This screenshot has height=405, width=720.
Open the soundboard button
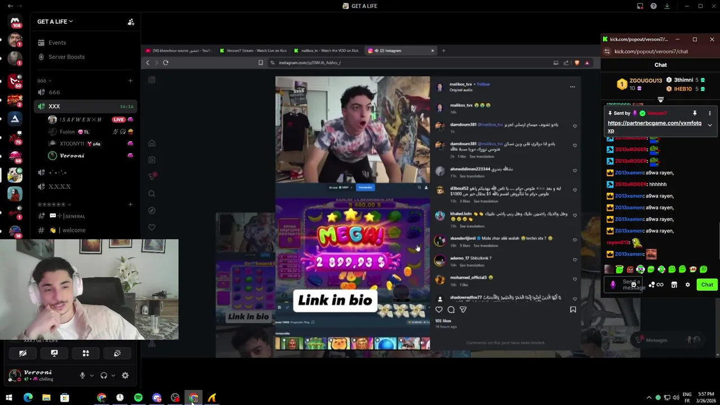118,353
